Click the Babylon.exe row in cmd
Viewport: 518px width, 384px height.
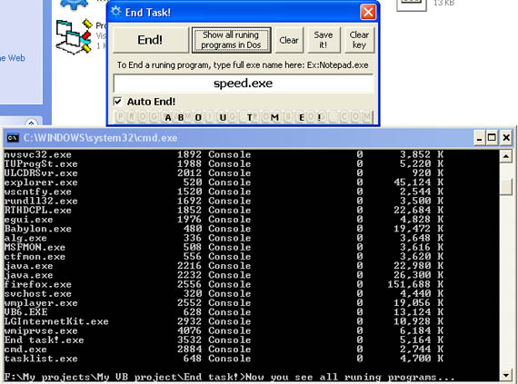[224, 229]
